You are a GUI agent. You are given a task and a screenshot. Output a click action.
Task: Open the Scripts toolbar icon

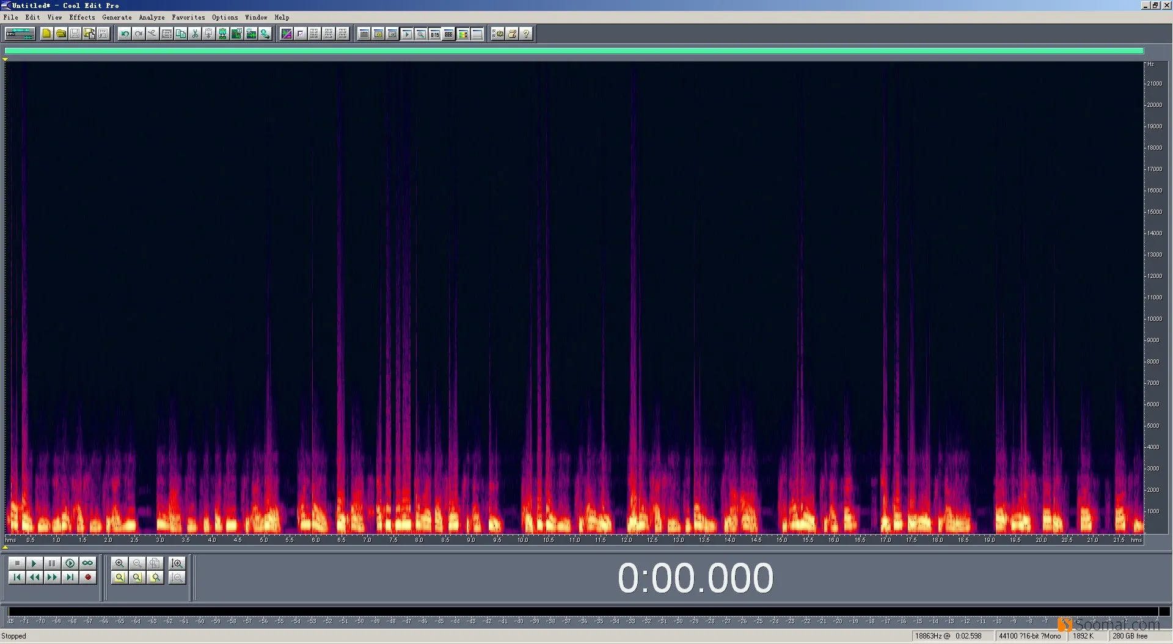[x=512, y=34]
